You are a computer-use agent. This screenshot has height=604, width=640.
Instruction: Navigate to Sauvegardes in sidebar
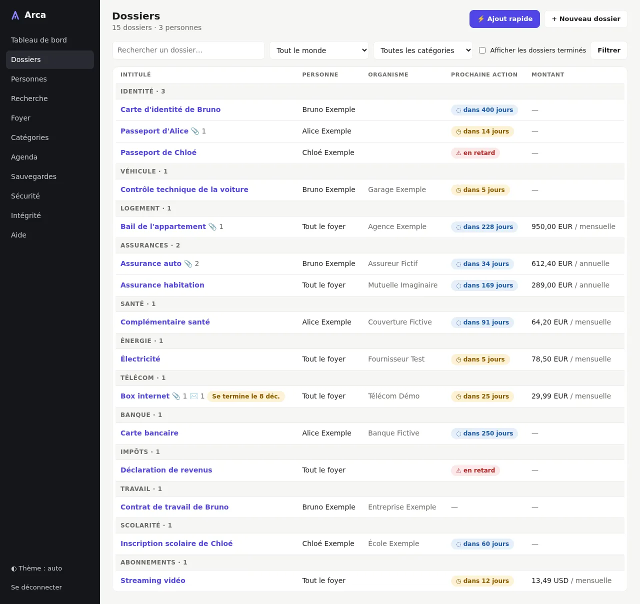click(x=50, y=176)
